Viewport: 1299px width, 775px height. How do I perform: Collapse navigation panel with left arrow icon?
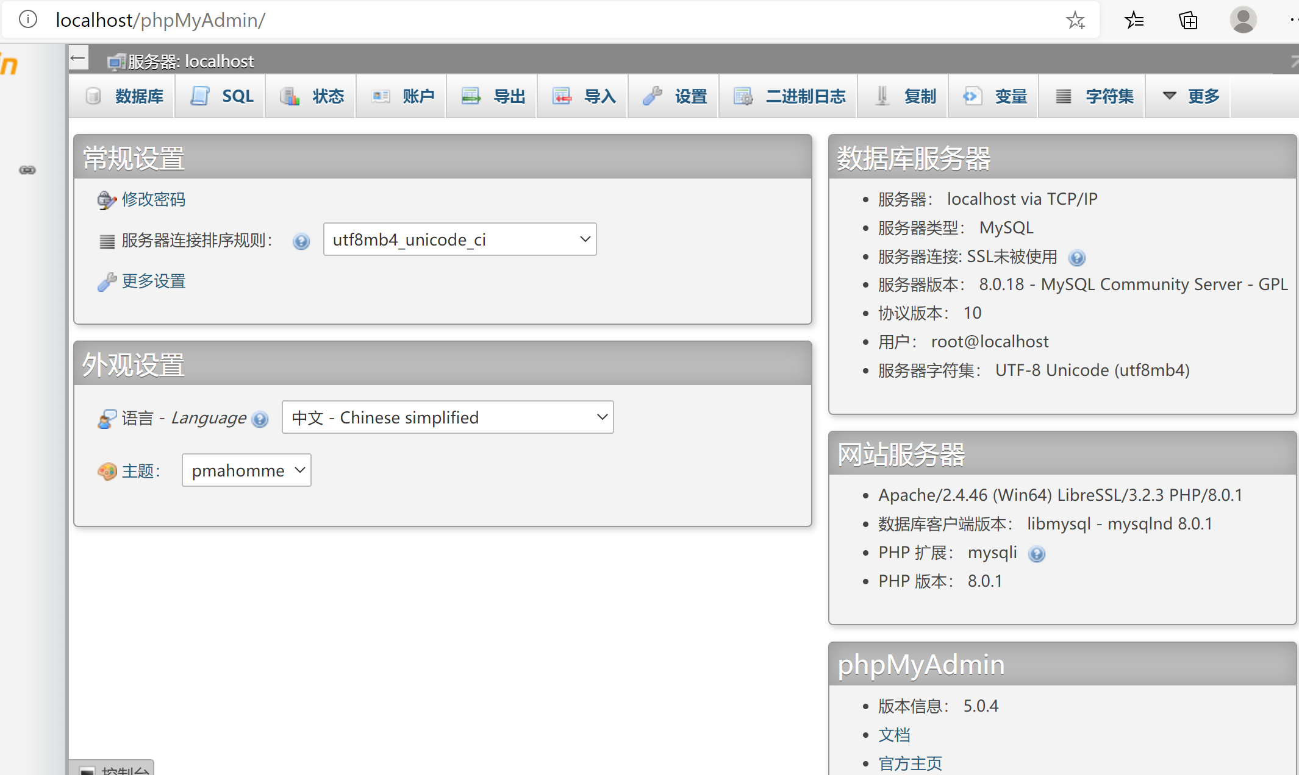(78, 59)
